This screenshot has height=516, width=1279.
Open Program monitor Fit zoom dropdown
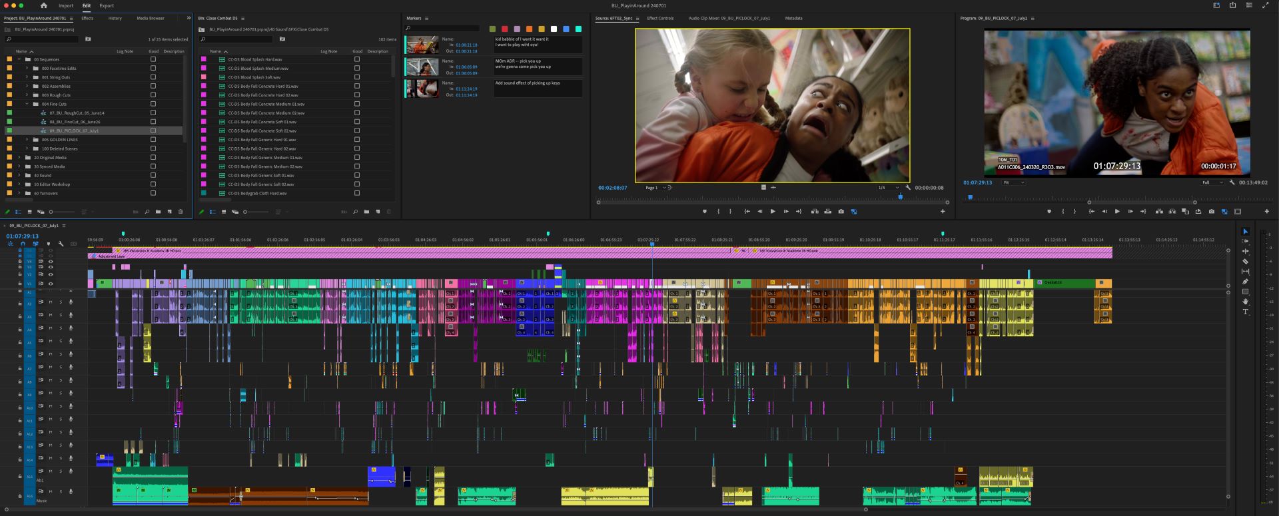1014,182
